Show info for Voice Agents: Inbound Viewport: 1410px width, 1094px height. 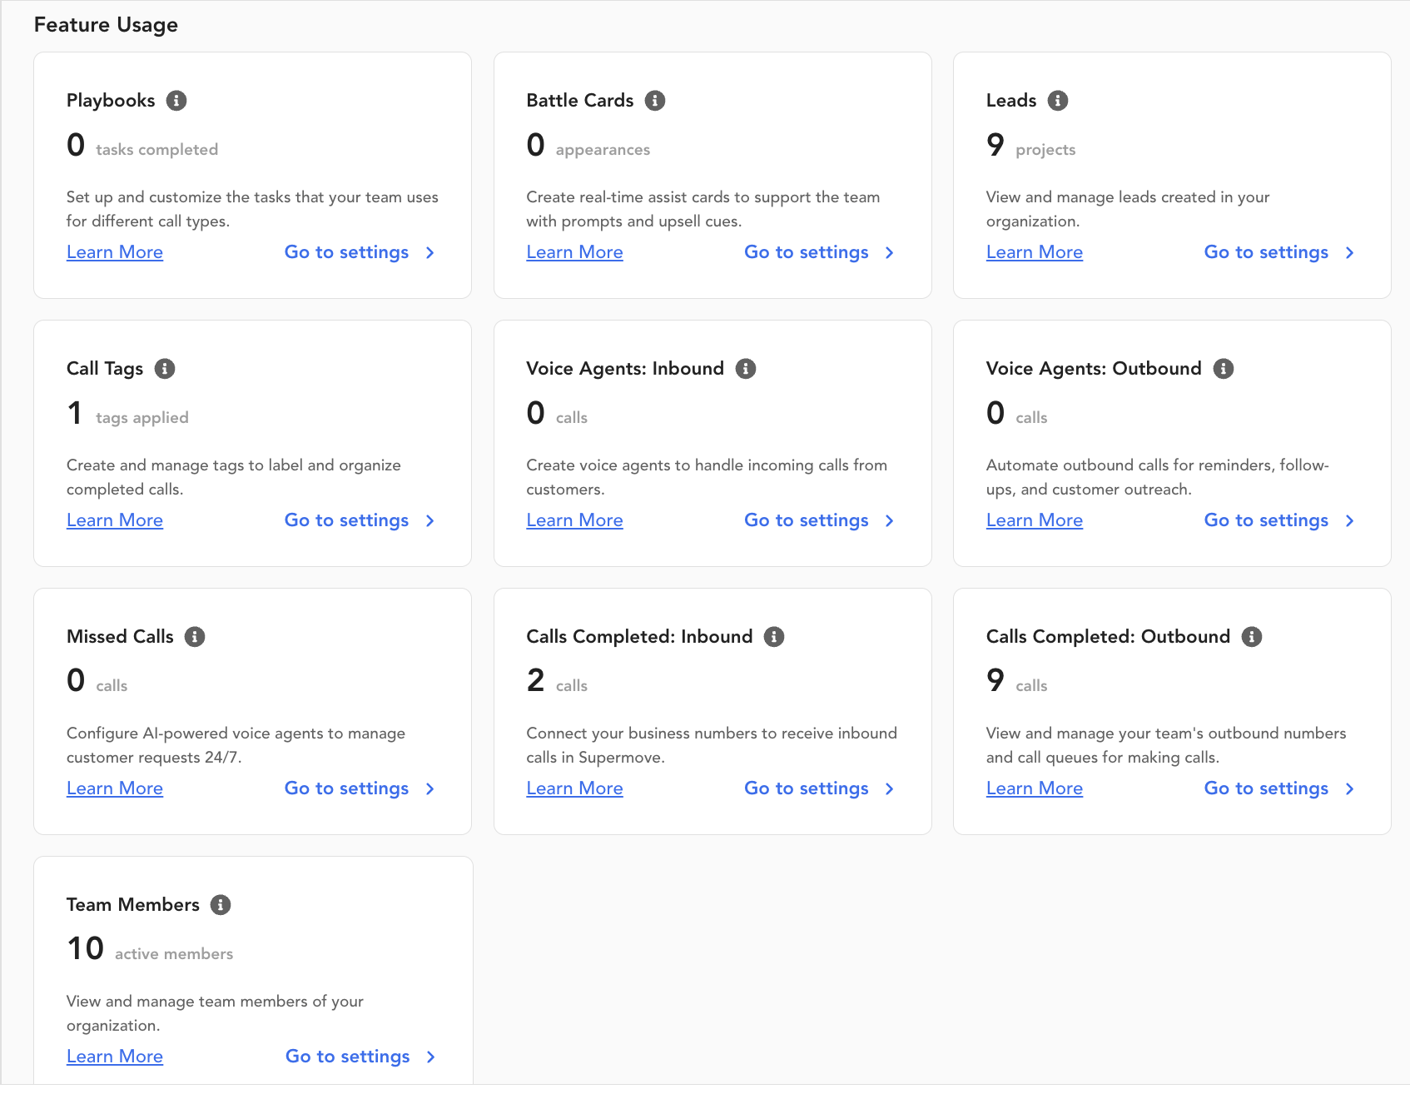pos(746,369)
